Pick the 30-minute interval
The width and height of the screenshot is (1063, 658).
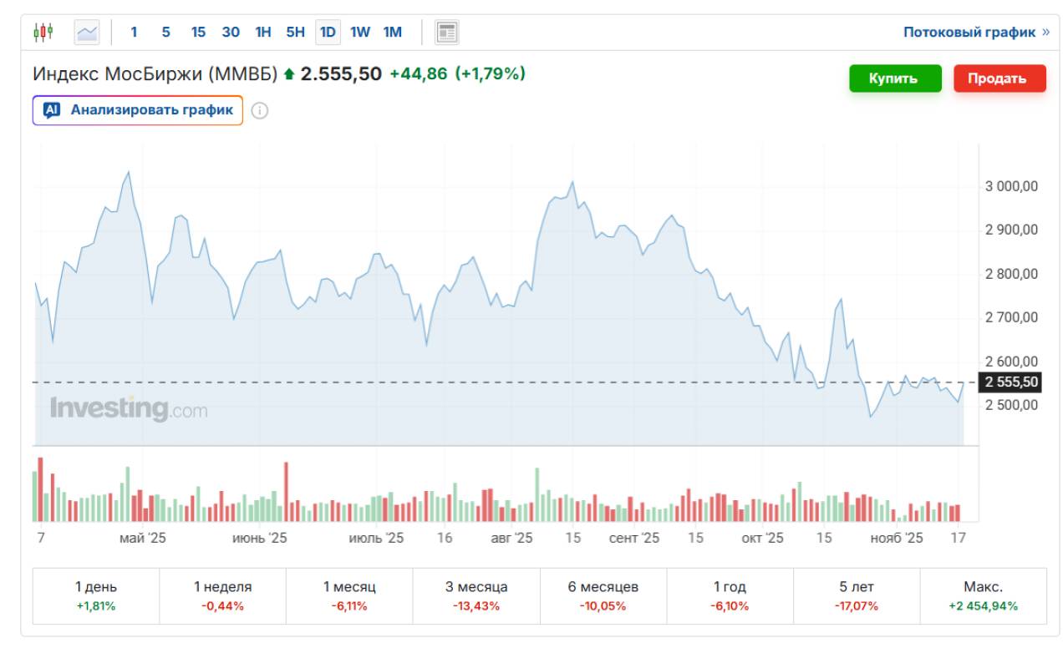tap(231, 33)
